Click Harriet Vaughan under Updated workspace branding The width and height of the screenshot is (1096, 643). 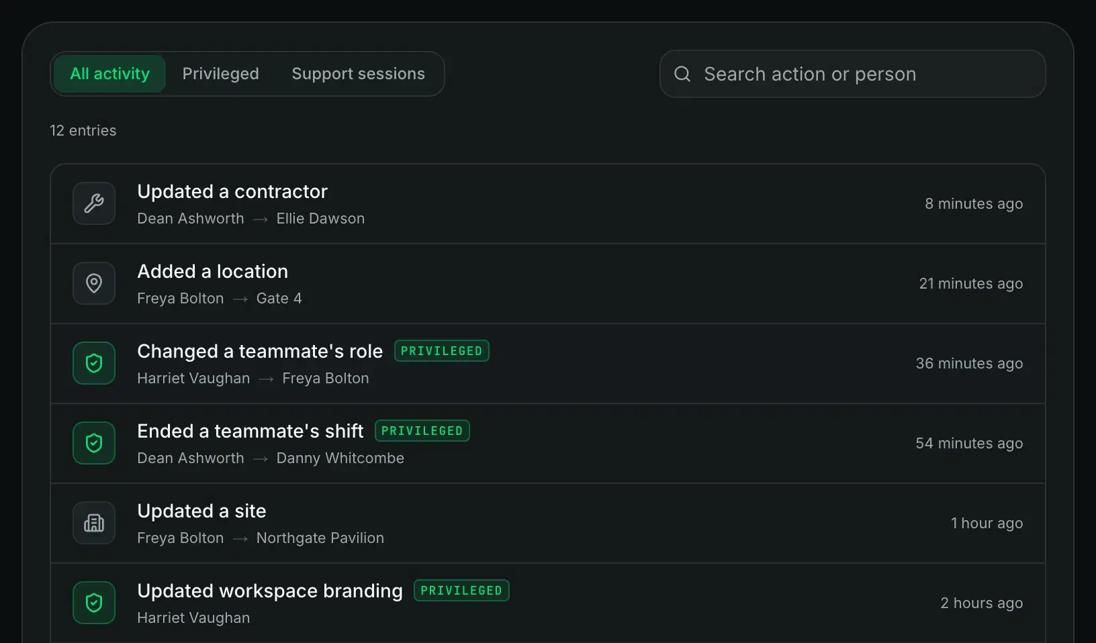193,618
